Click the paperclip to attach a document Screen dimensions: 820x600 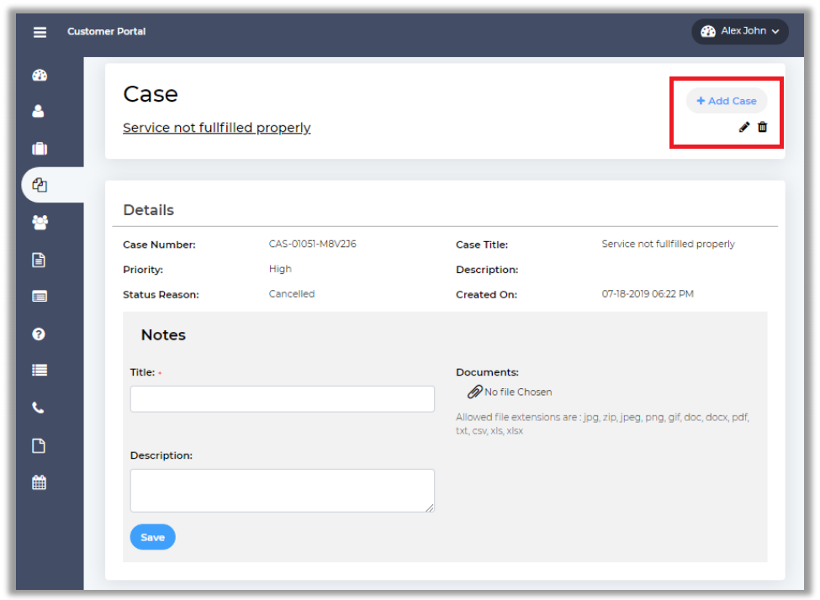(x=475, y=392)
